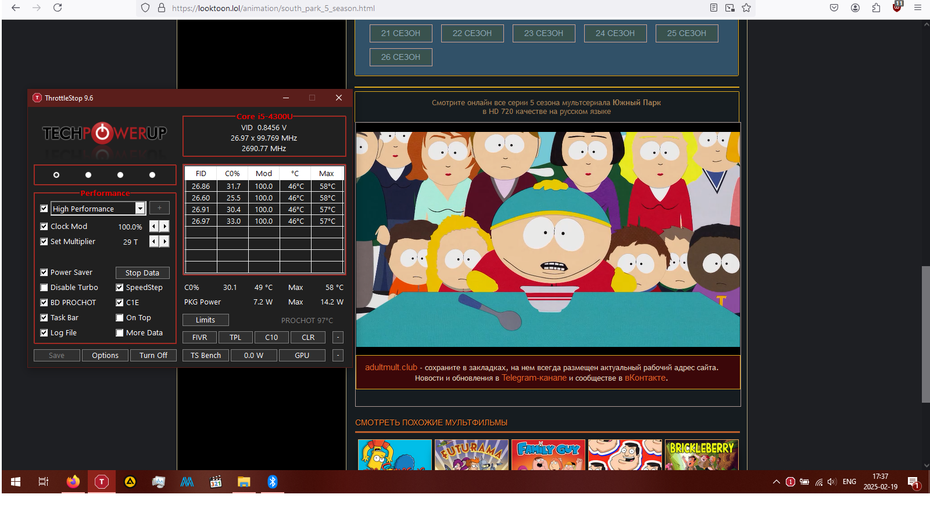Open the Futurama similar cartoon thumbnail
Viewport: 930px width, 523px height.
[x=471, y=455]
